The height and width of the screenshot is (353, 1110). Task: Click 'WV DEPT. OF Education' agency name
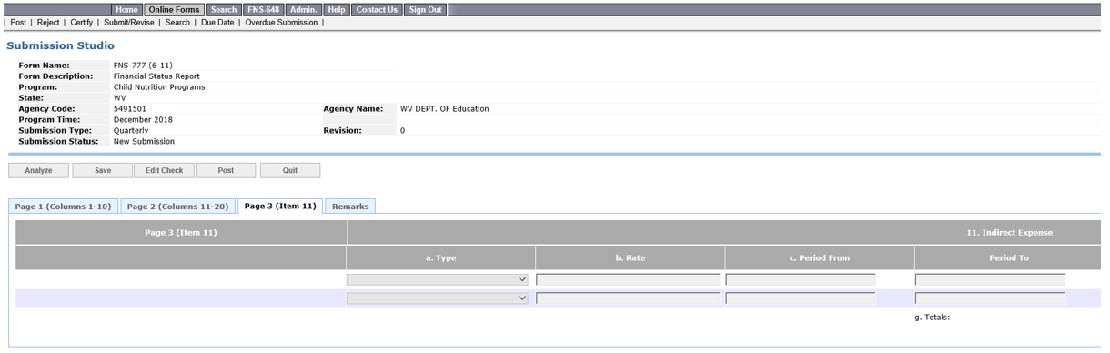[x=444, y=109]
